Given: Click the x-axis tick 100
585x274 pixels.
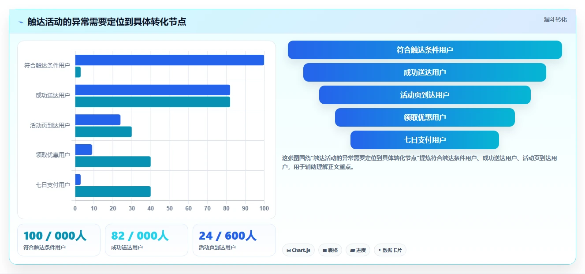Looking at the screenshot, I should click(264, 208).
